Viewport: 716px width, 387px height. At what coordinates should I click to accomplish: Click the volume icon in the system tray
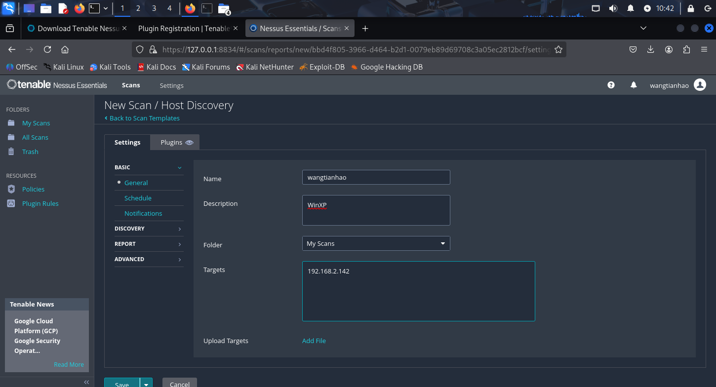pyautogui.click(x=613, y=8)
